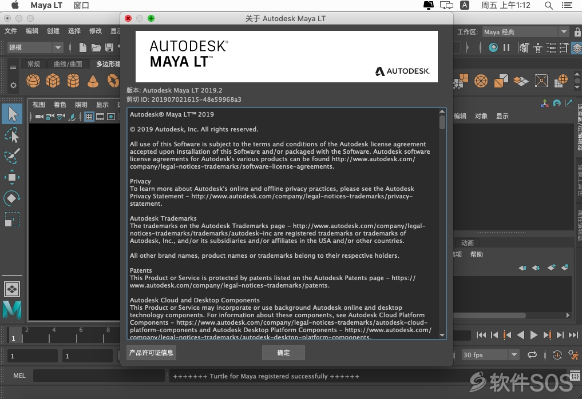Open the 文件 menu
The height and width of the screenshot is (399, 582).
click(x=11, y=31)
